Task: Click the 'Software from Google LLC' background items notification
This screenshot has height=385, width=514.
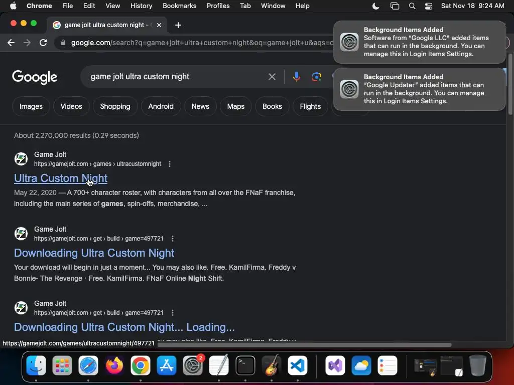Action: tap(419, 42)
